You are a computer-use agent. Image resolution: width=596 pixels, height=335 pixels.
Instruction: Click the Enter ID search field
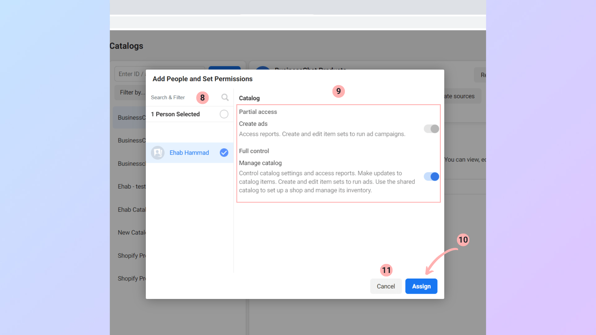click(130, 74)
